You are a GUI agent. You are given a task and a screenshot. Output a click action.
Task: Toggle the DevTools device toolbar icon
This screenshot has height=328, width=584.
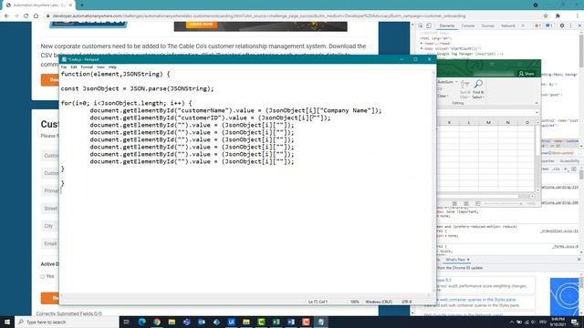429,26
